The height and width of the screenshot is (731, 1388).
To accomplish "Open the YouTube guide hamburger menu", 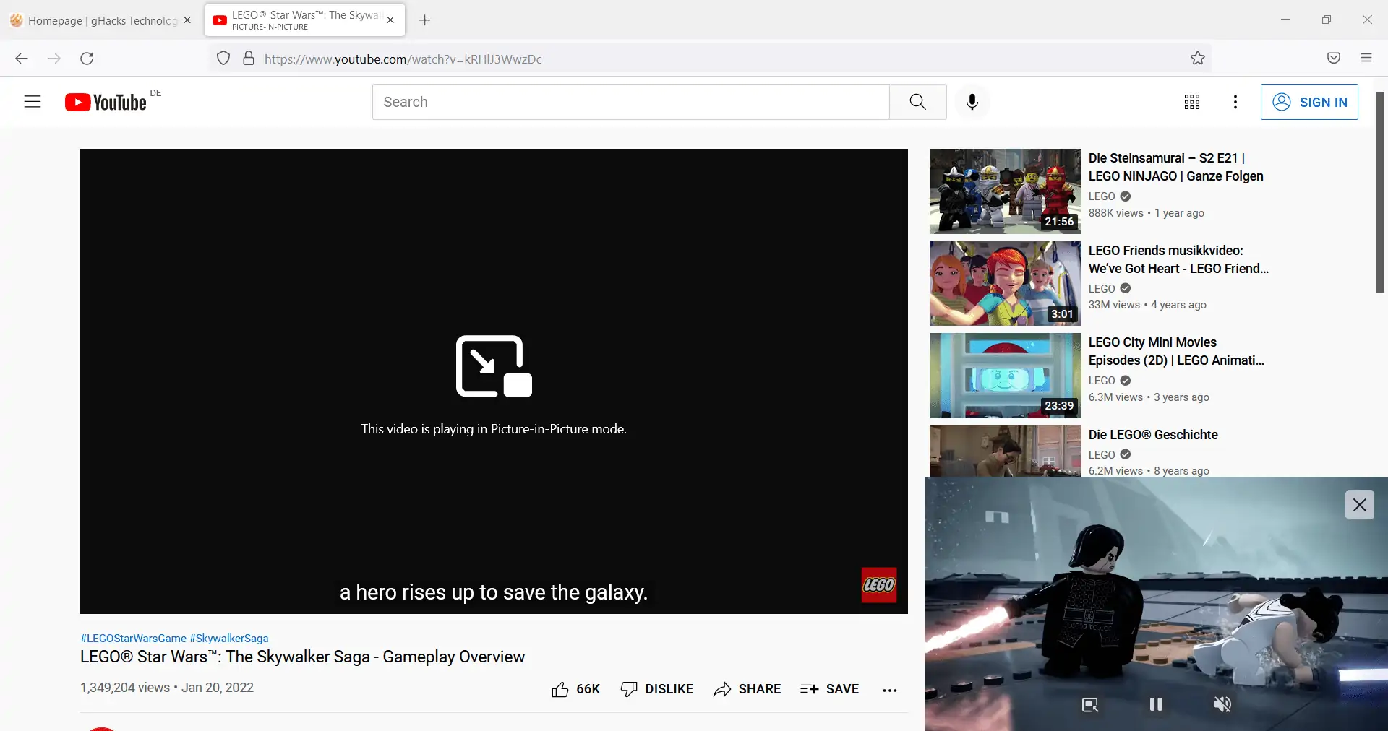I will pos(33,102).
